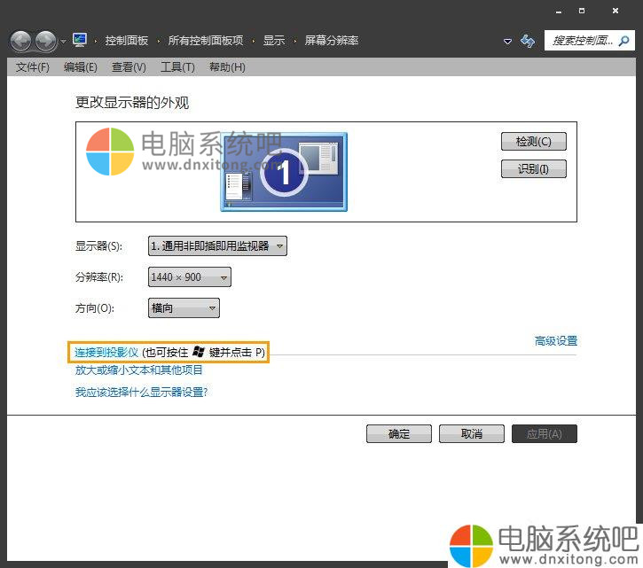Open 我应该选择什么显示器设置? help link

click(x=142, y=393)
